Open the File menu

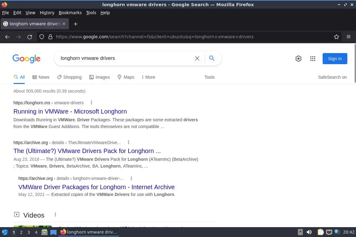tap(6, 13)
